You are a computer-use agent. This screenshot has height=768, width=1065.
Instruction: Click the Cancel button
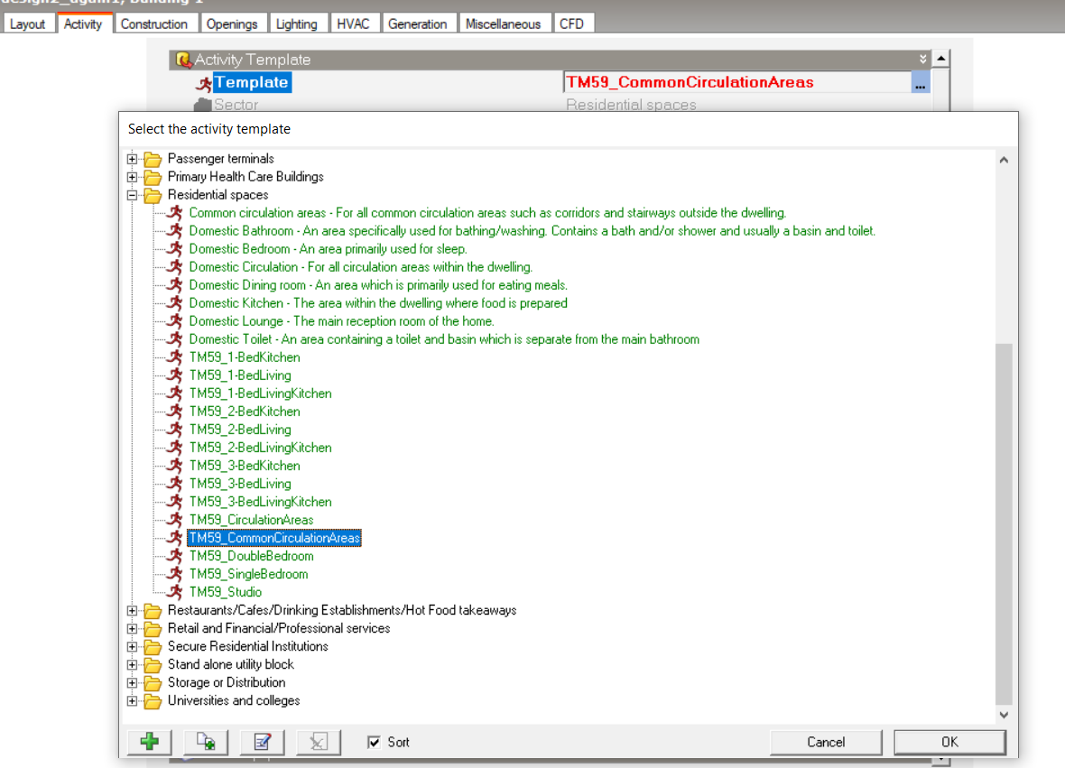click(x=826, y=742)
